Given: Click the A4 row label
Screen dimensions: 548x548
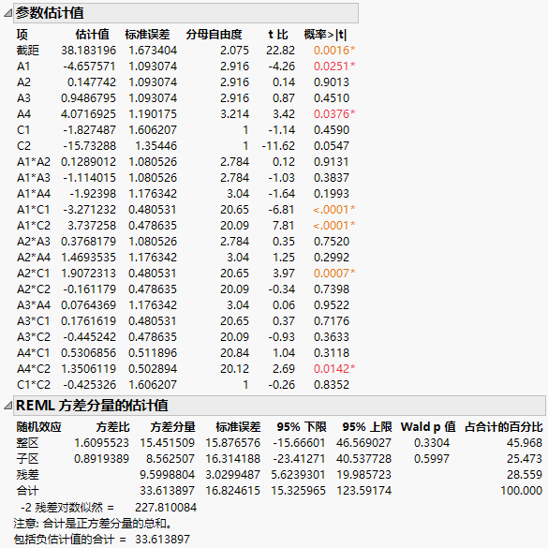Looking at the screenshot, I should pyautogui.click(x=23, y=114).
